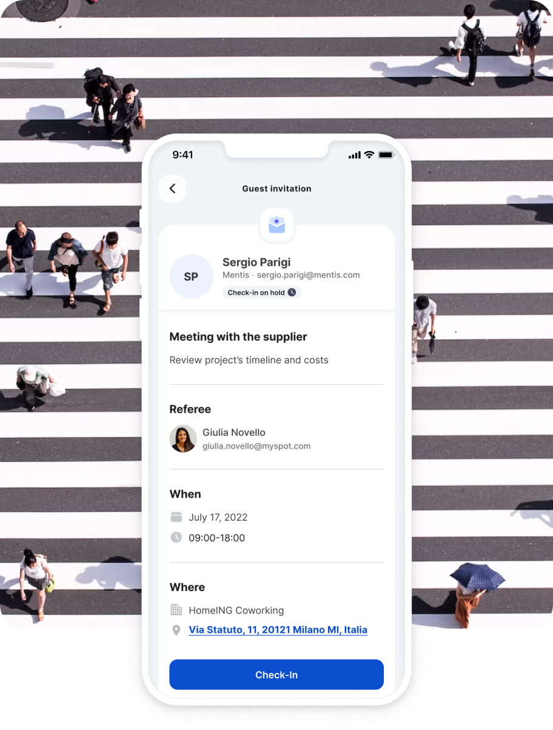Click the invitation envelope icon

(276, 224)
